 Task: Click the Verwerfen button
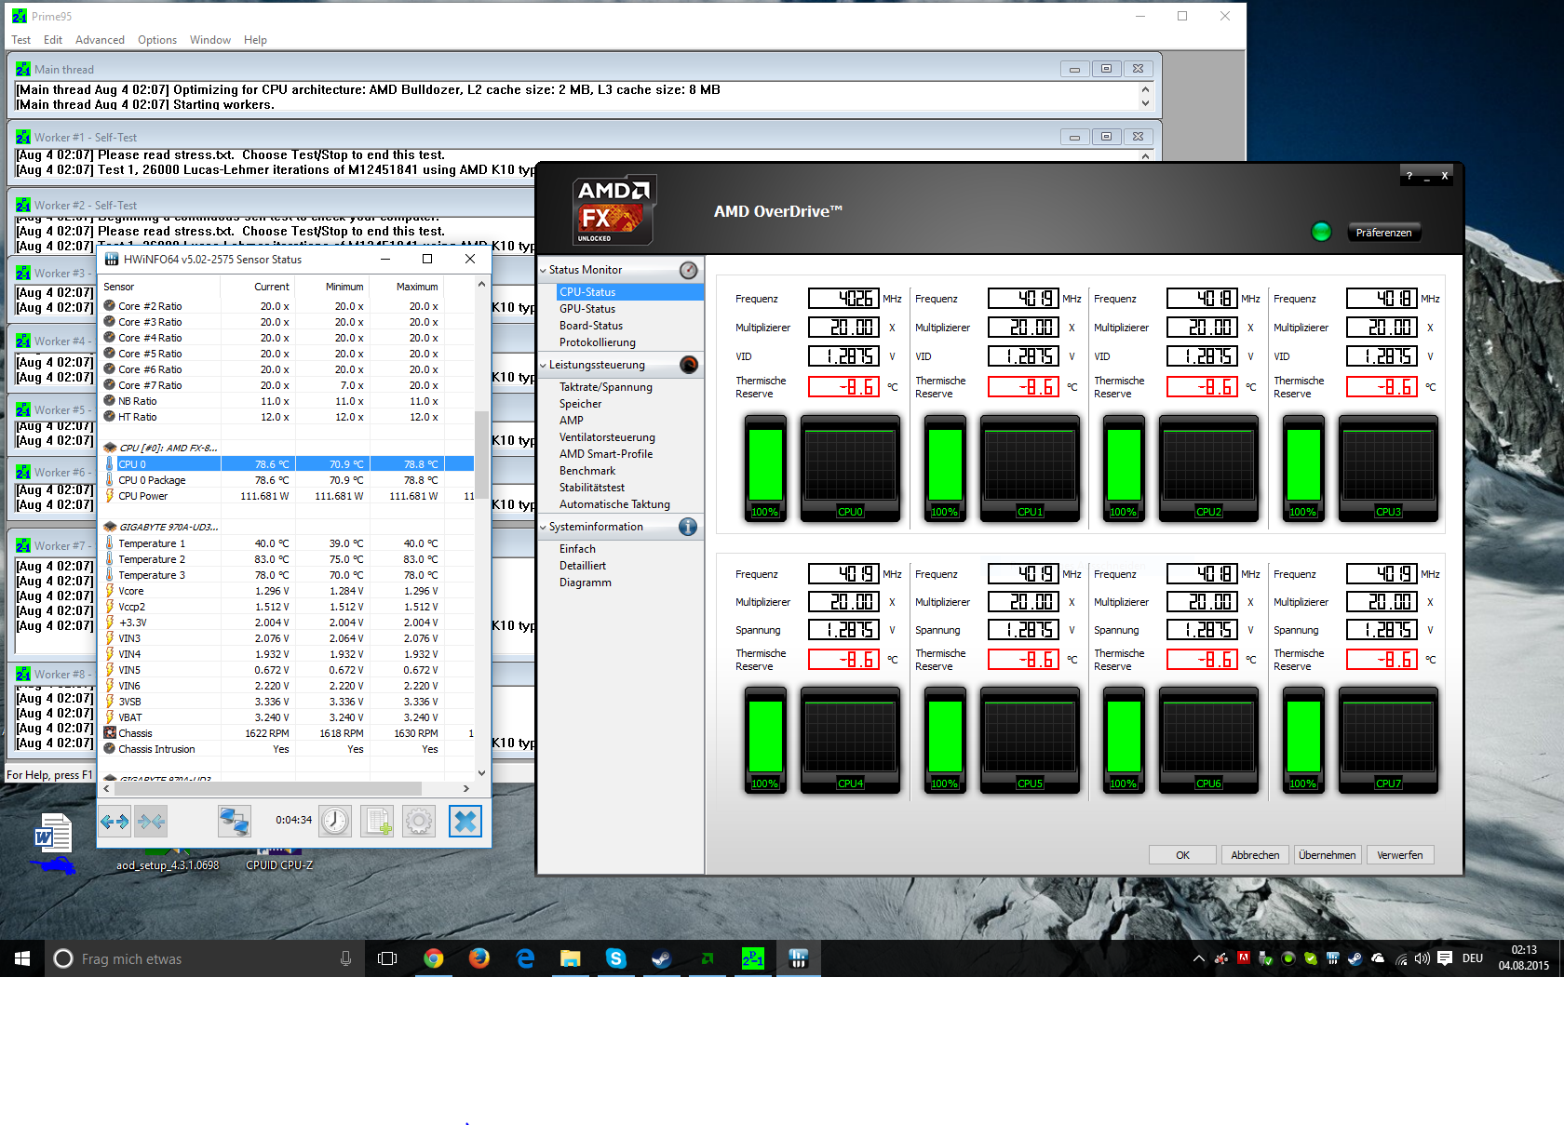tap(1400, 855)
